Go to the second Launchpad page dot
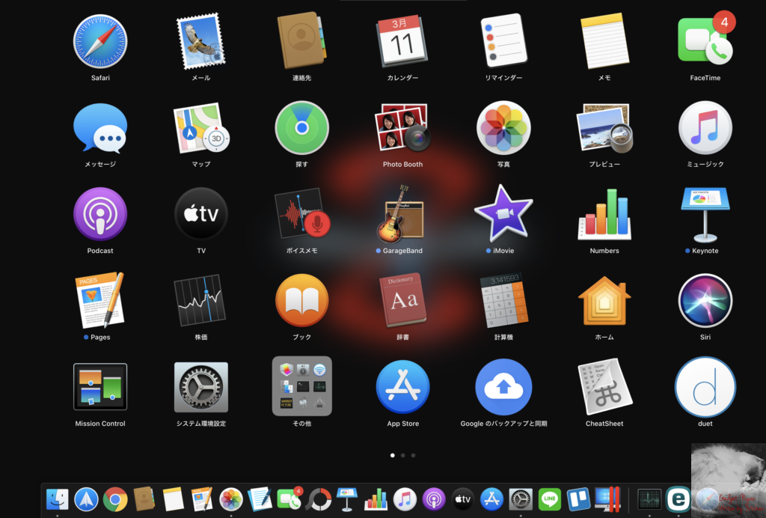The image size is (766, 518). click(x=402, y=455)
